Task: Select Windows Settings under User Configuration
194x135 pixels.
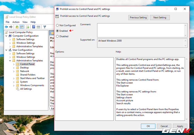Action: (x=25, y=57)
